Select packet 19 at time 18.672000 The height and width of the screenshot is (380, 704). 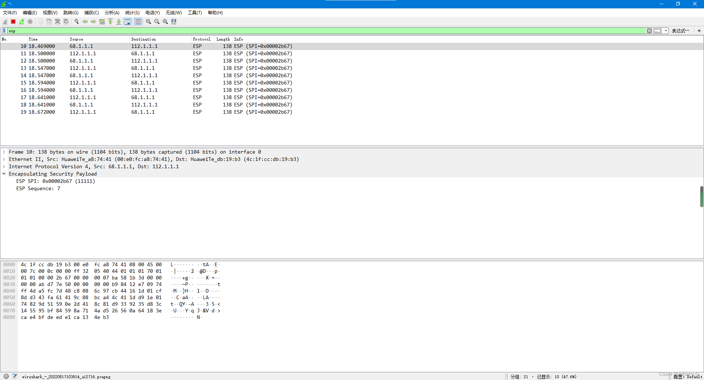coord(352,112)
